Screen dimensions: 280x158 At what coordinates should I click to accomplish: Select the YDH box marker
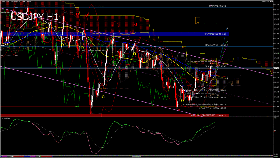pyautogui.click(x=202, y=59)
